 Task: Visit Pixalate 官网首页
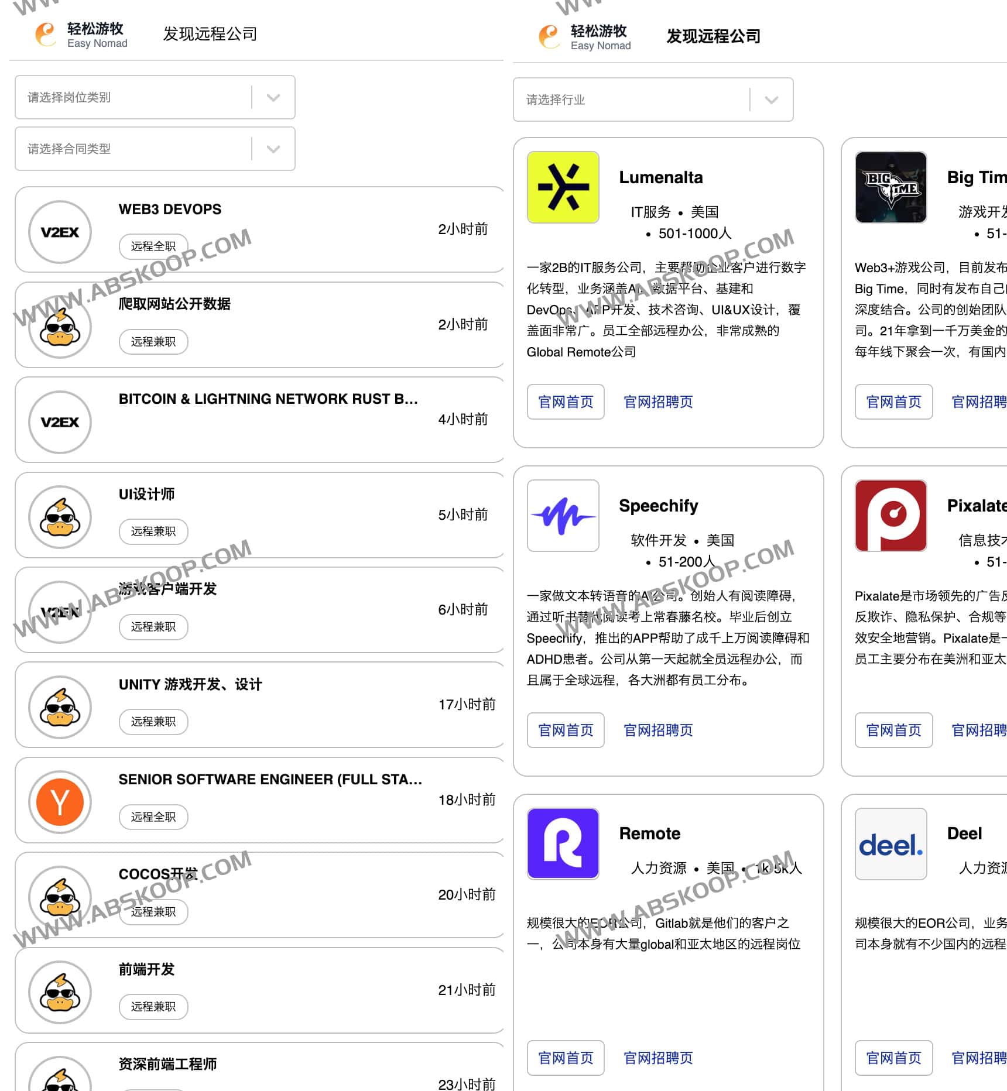pos(893,730)
